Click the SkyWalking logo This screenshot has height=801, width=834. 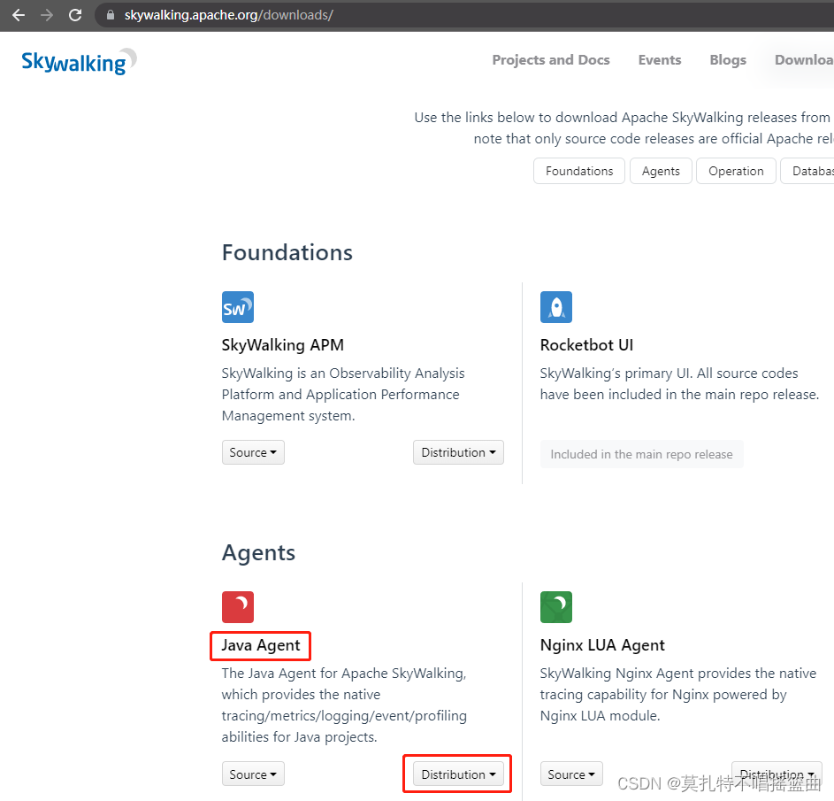(79, 62)
